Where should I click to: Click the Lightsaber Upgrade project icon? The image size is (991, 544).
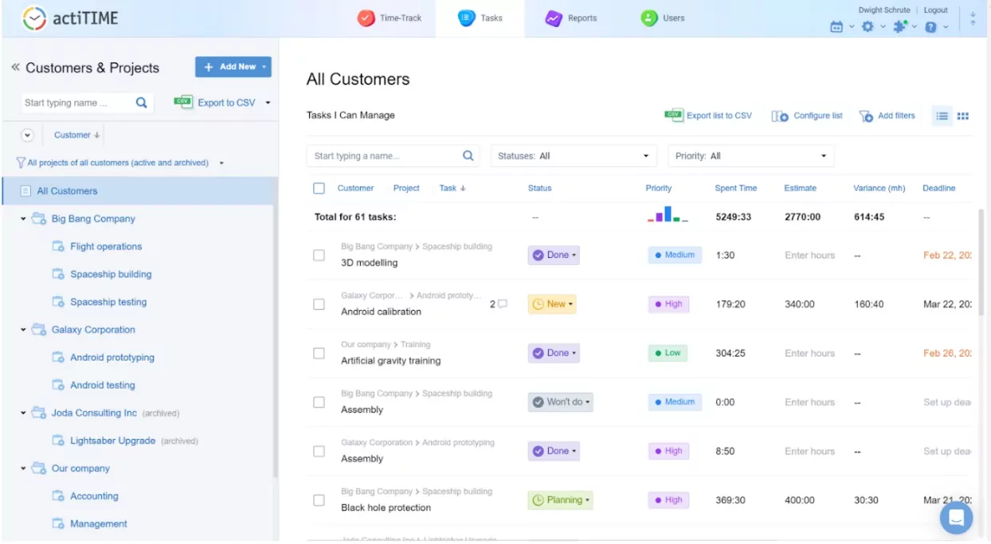pos(58,440)
